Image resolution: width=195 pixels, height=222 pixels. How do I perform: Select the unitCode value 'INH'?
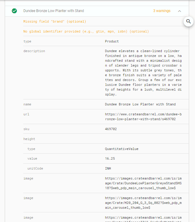(x=108, y=168)
